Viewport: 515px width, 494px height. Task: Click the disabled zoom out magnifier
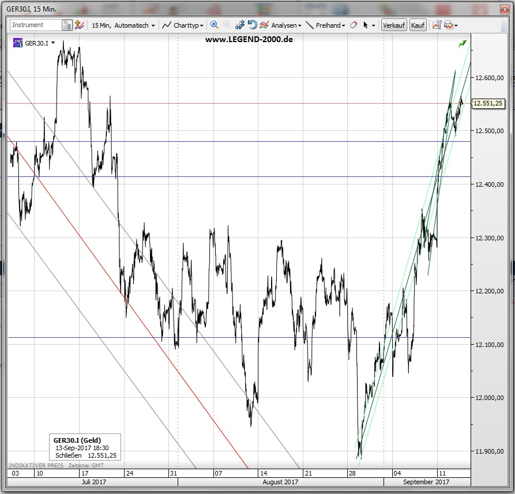(x=227, y=25)
